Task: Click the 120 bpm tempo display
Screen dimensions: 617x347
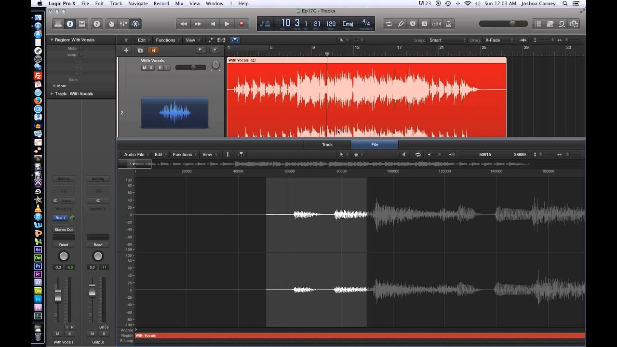Action: (x=331, y=24)
